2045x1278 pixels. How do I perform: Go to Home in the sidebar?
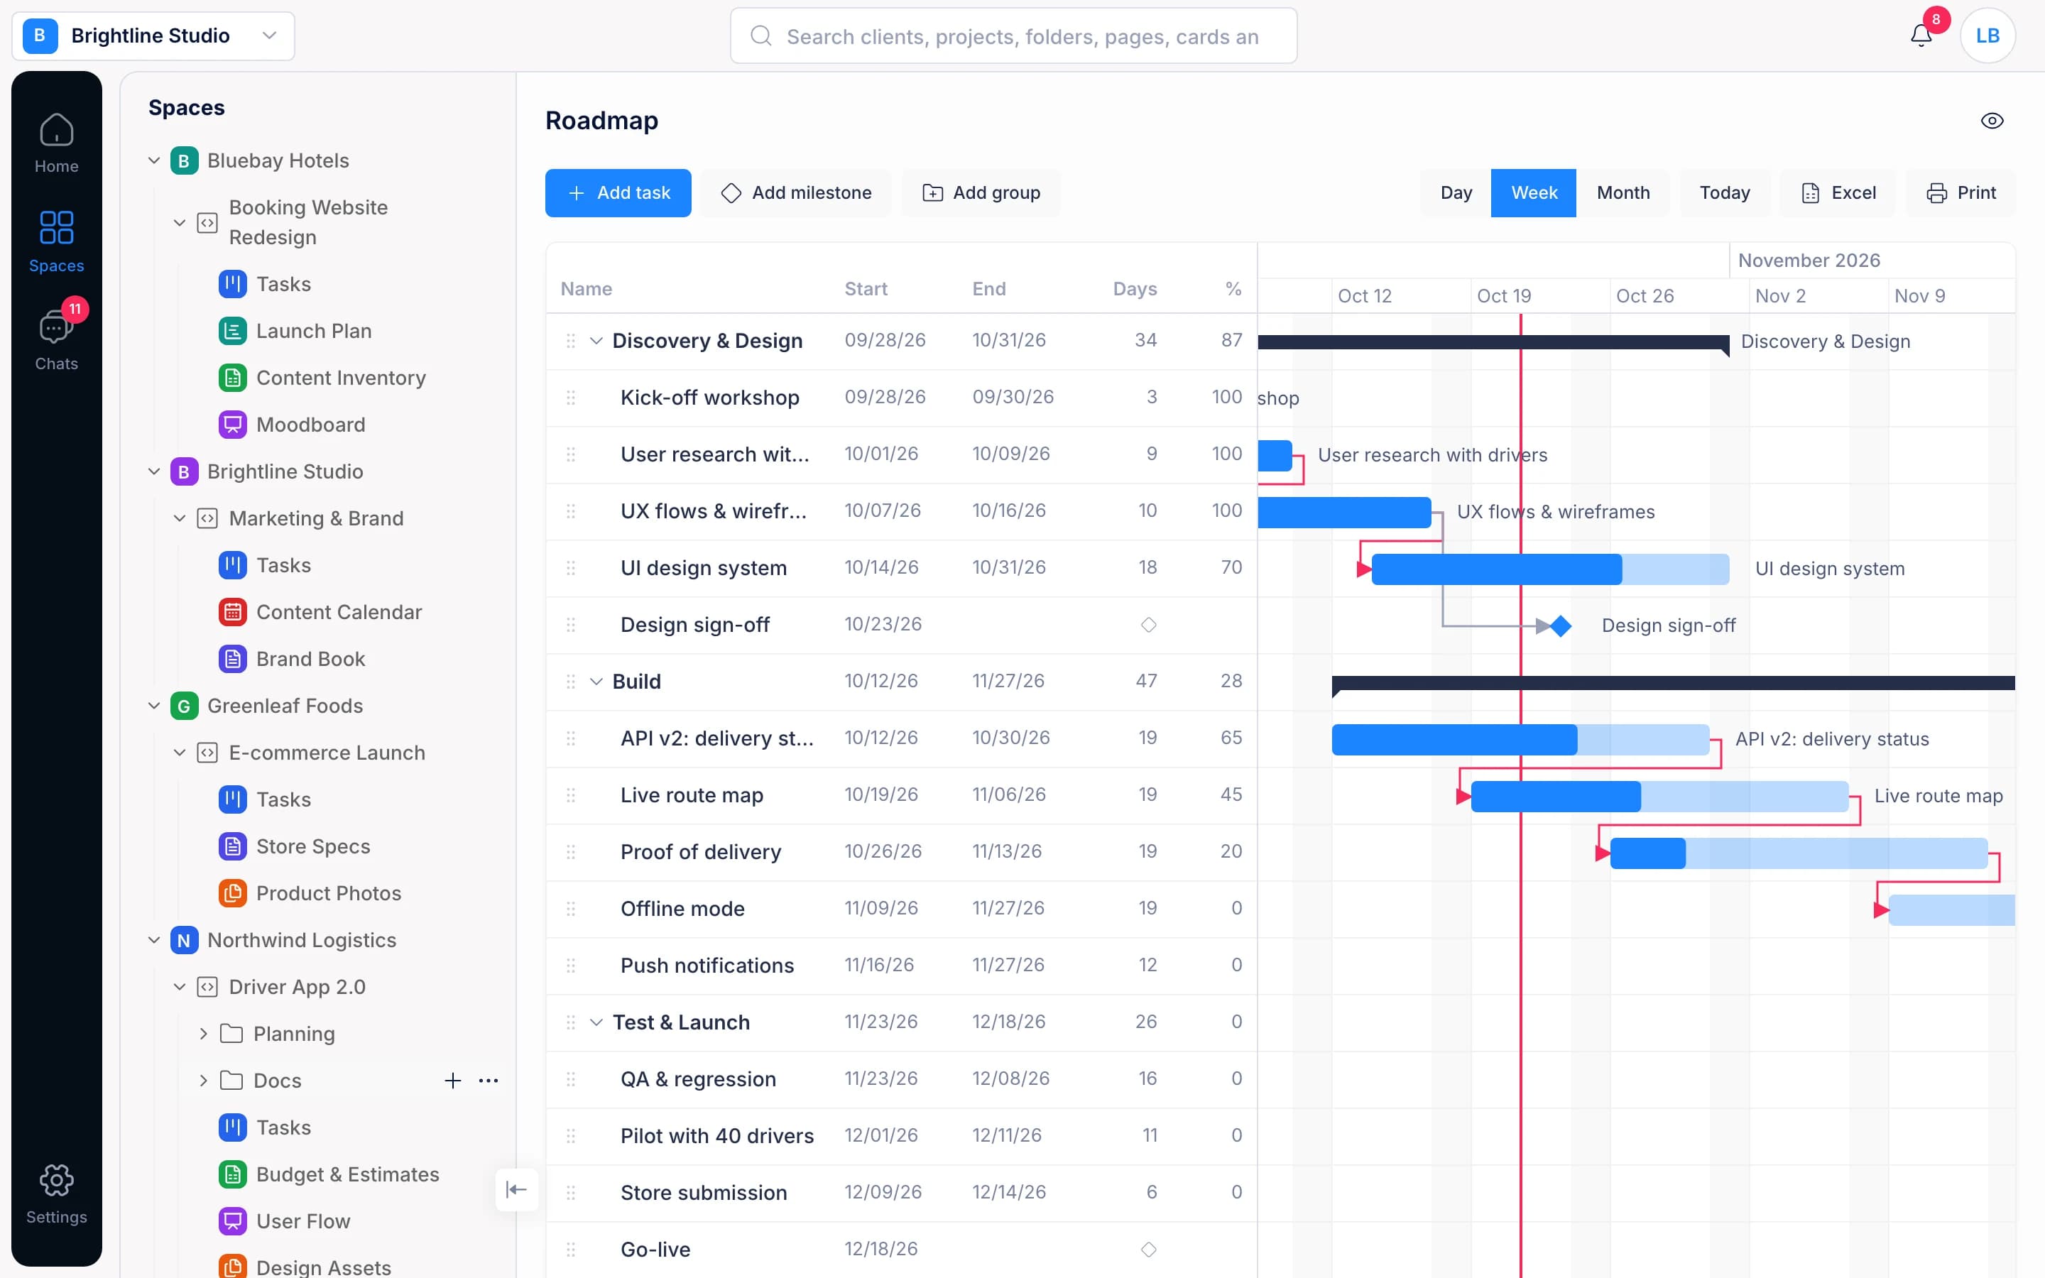point(57,143)
